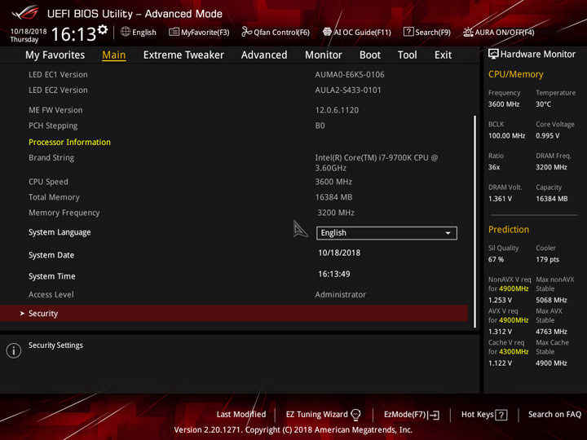Image resolution: width=587 pixels, height=440 pixels.
Task: Click the EzMode exit arrow icon
Action: [x=435, y=415]
